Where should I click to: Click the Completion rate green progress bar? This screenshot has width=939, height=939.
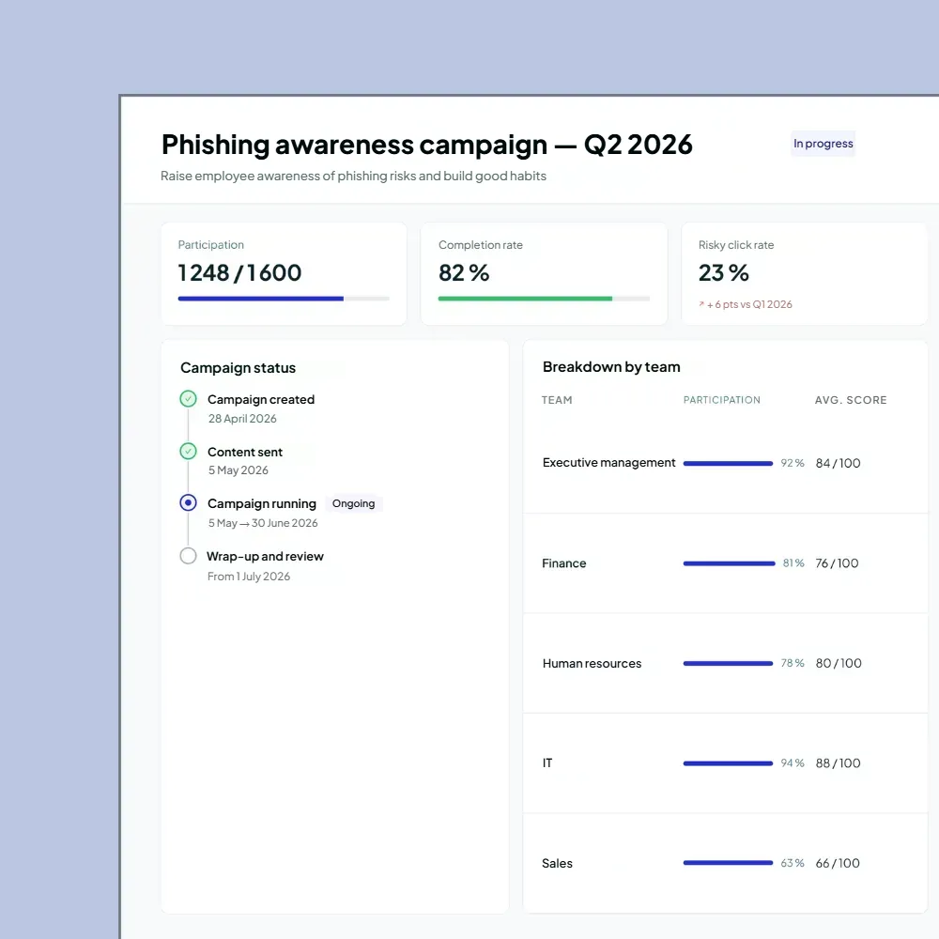(544, 299)
